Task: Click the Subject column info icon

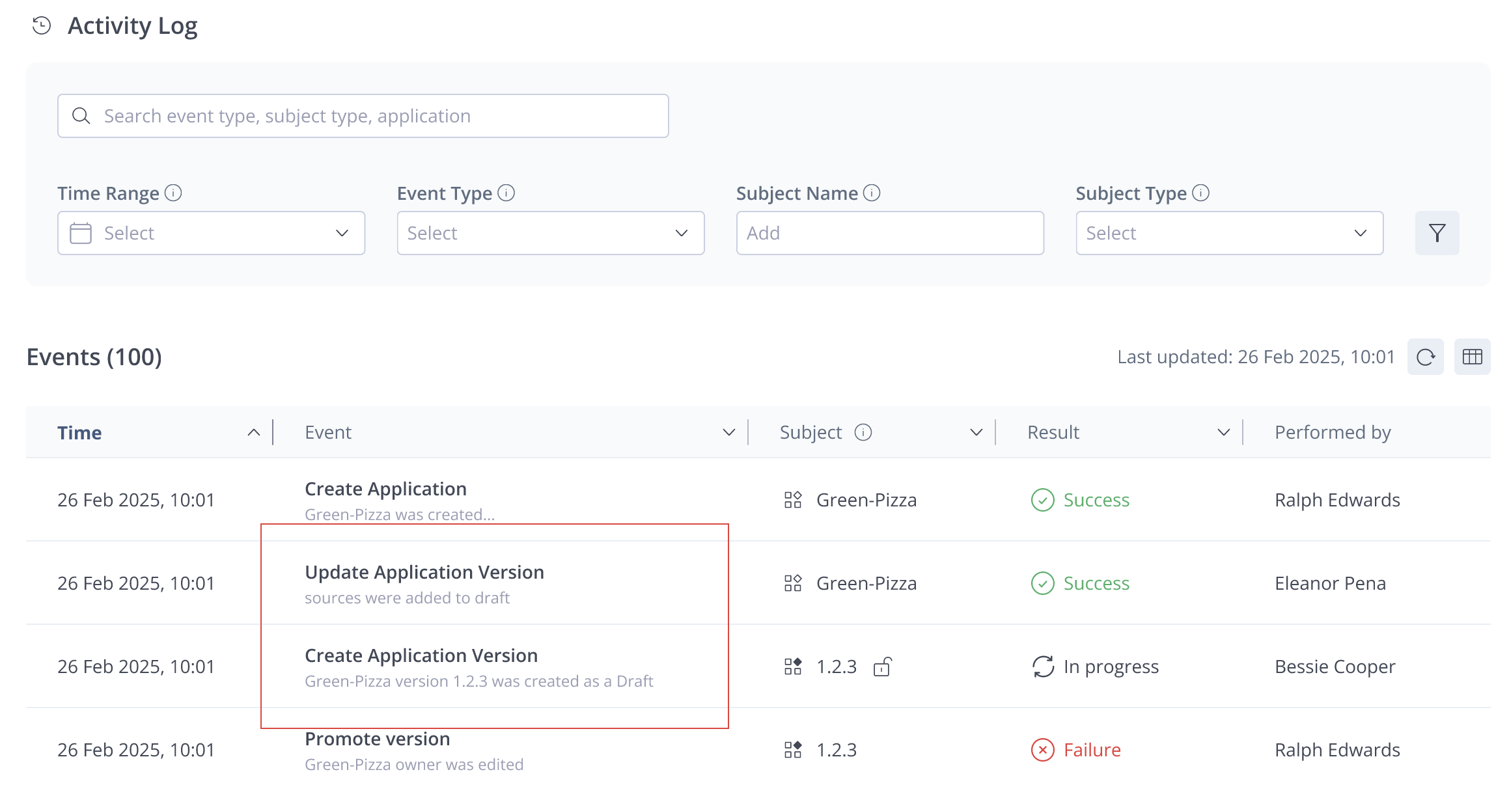Action: tap(863, 433)
